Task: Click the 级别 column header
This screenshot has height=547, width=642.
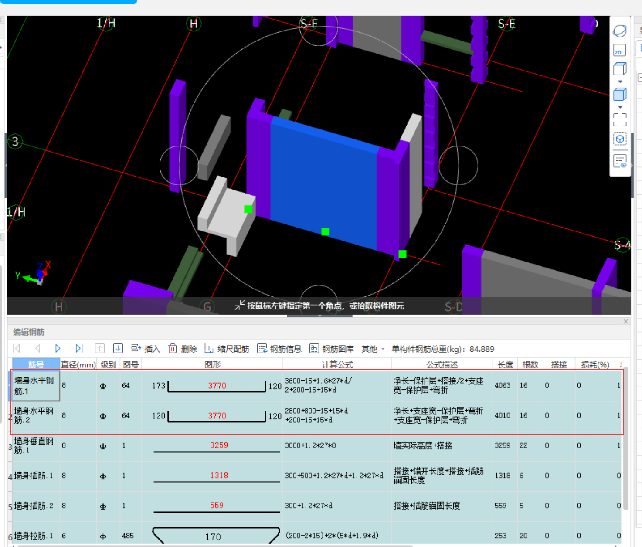Action: coord(108,364)
